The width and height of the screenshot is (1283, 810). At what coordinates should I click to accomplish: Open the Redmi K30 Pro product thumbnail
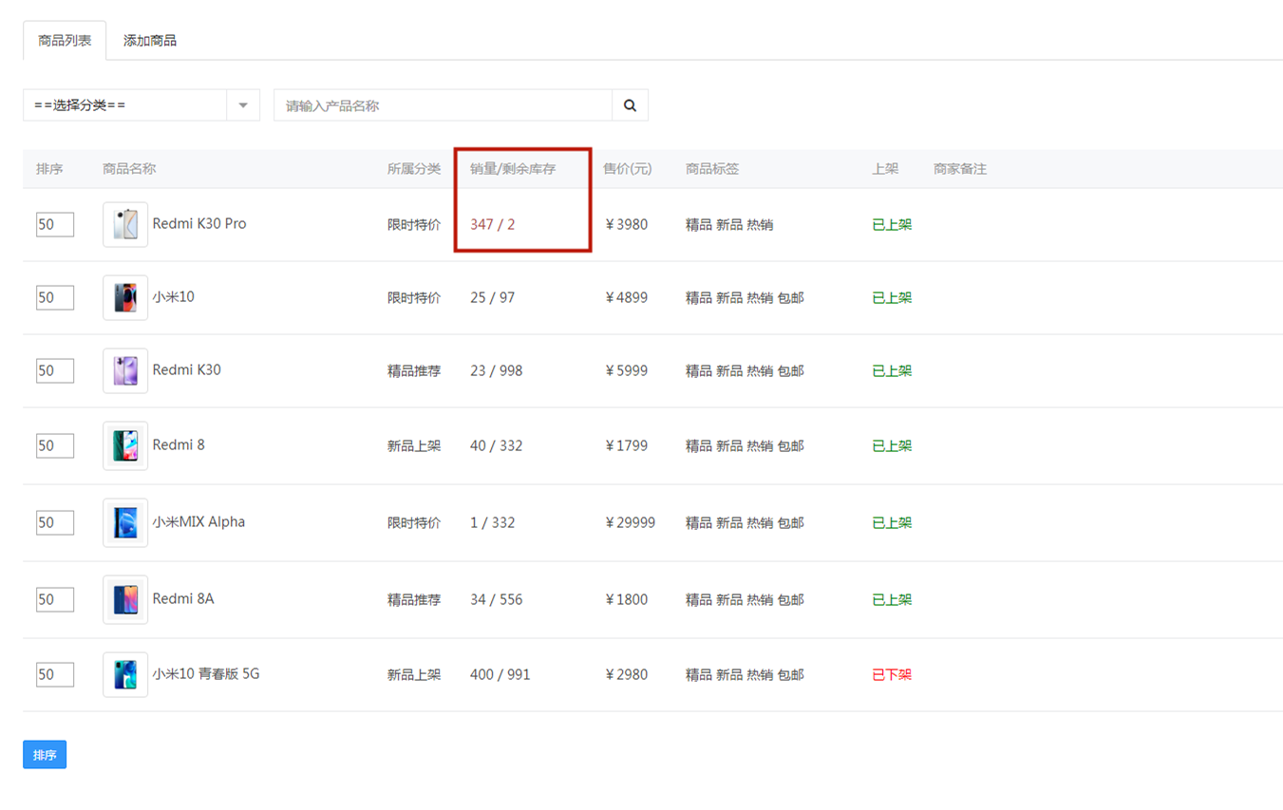pos(125,225)
